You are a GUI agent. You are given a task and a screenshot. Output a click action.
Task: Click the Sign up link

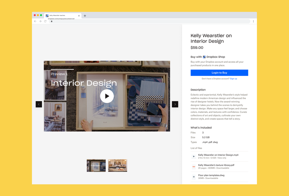point(233,78)
